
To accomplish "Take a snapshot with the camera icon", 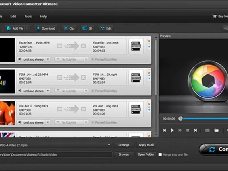I will [207, 130].
